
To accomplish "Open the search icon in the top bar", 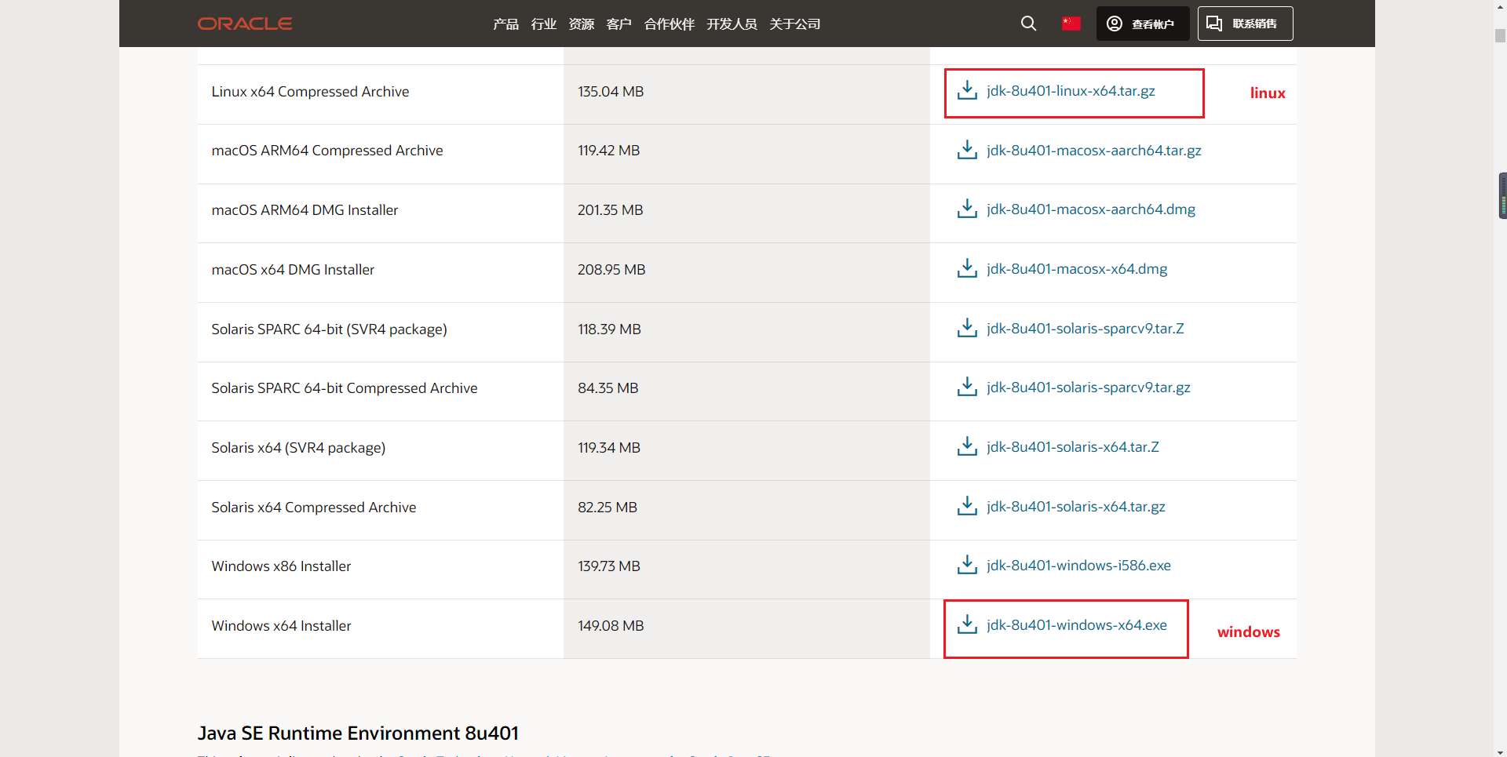I will pyautogui.click(x=1028, y=24).
